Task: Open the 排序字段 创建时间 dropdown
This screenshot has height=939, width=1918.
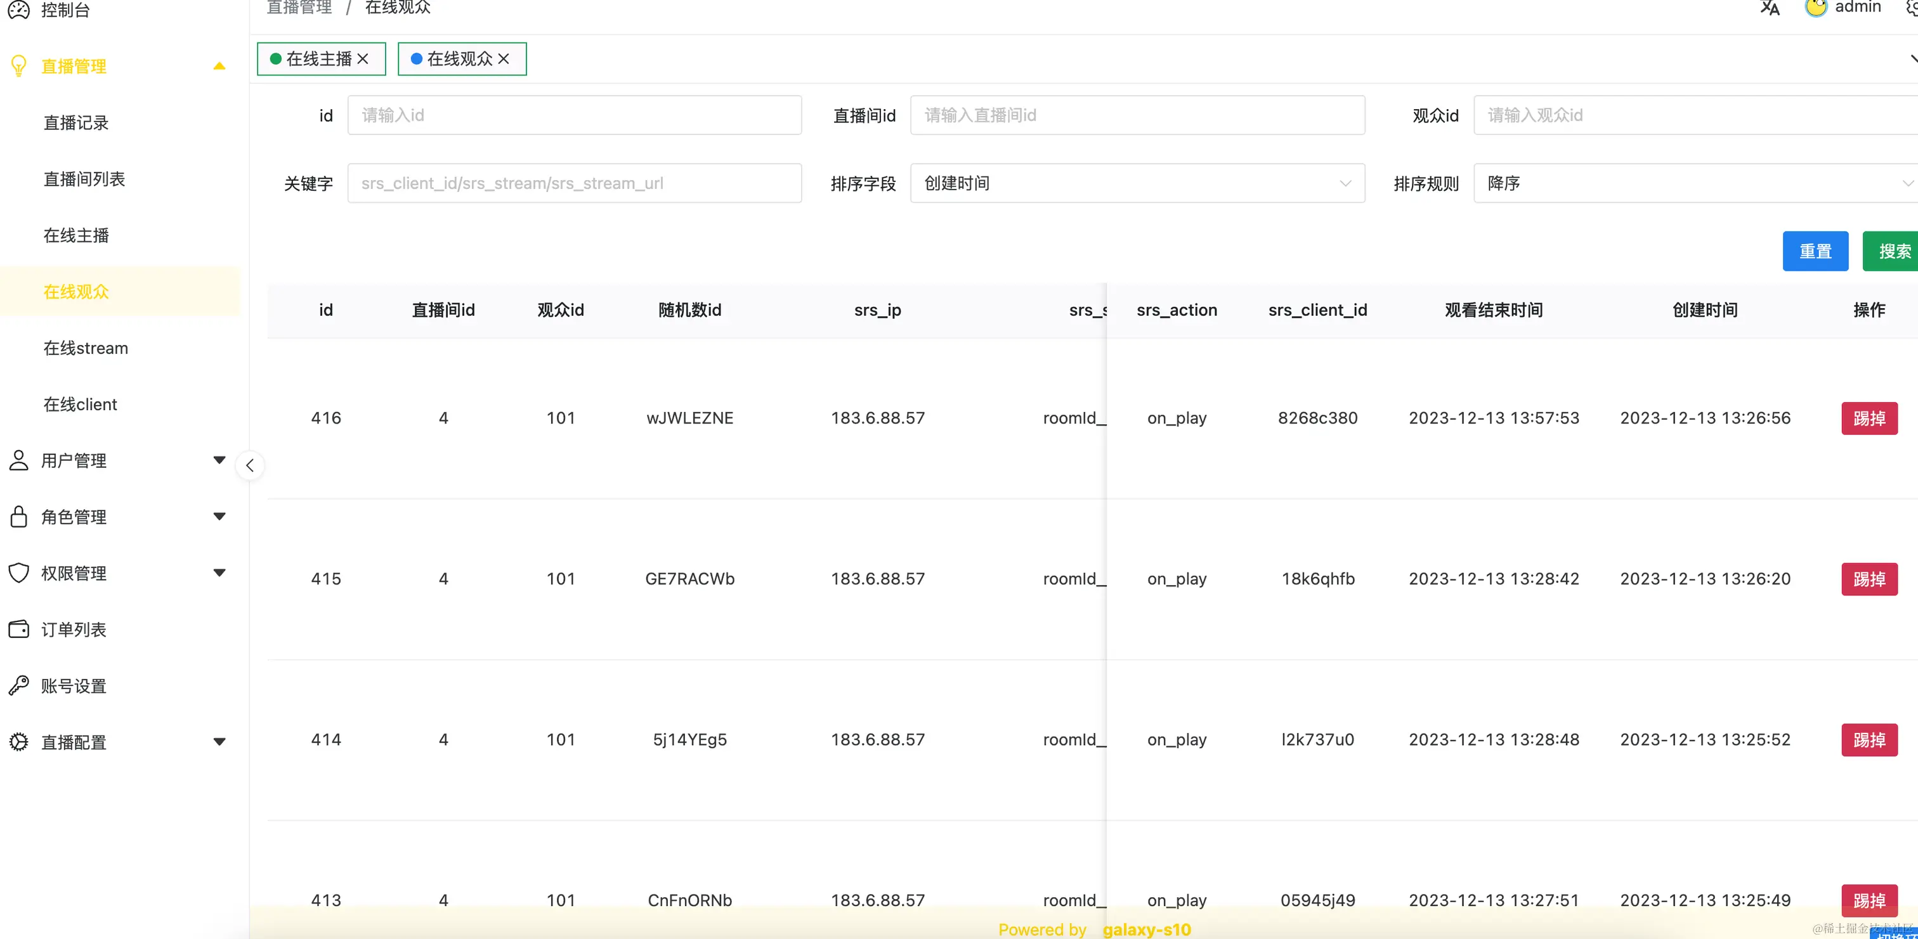Action: [x=1137, y=183]
